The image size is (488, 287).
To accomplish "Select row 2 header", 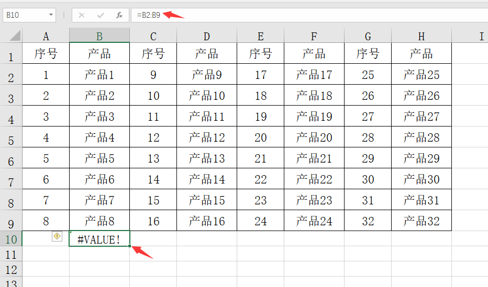I will (11, 74).
